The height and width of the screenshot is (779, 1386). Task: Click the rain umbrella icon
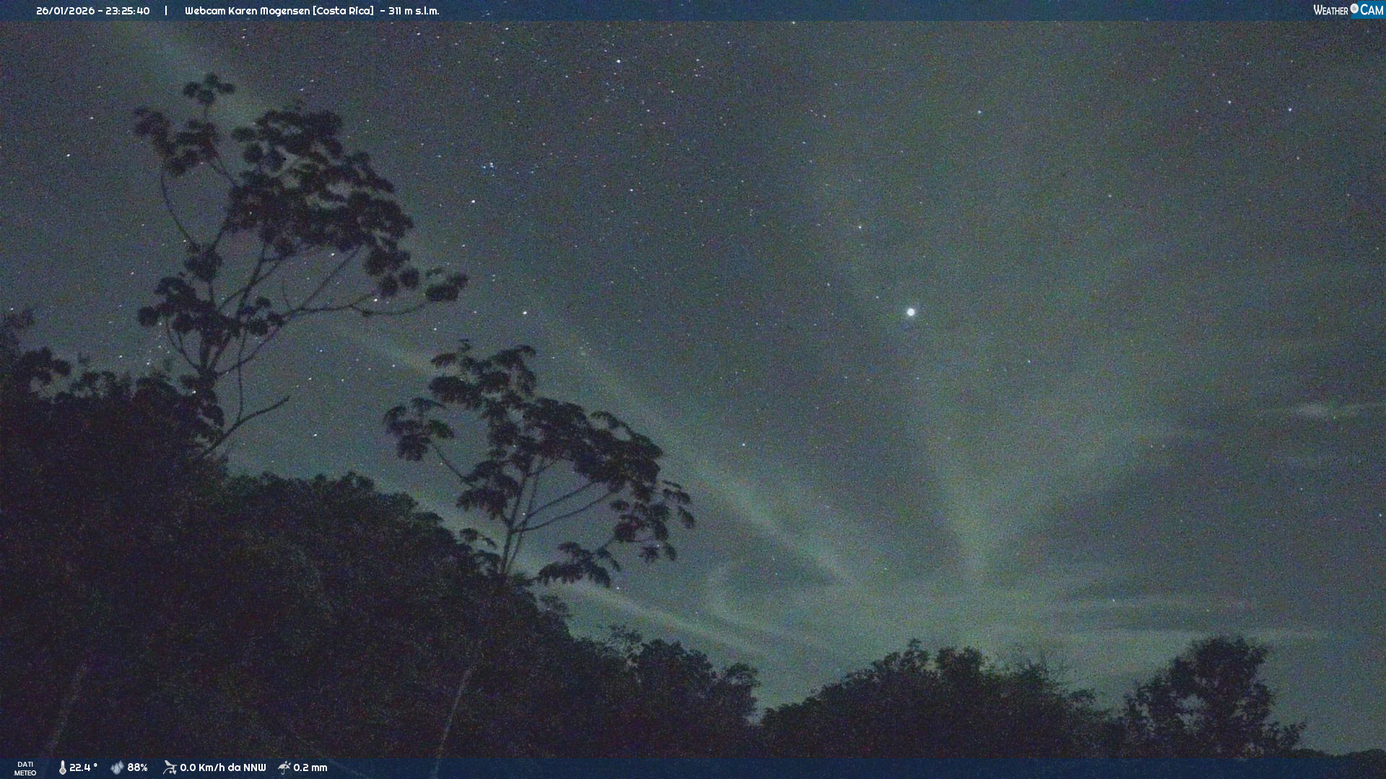point(284,767)
